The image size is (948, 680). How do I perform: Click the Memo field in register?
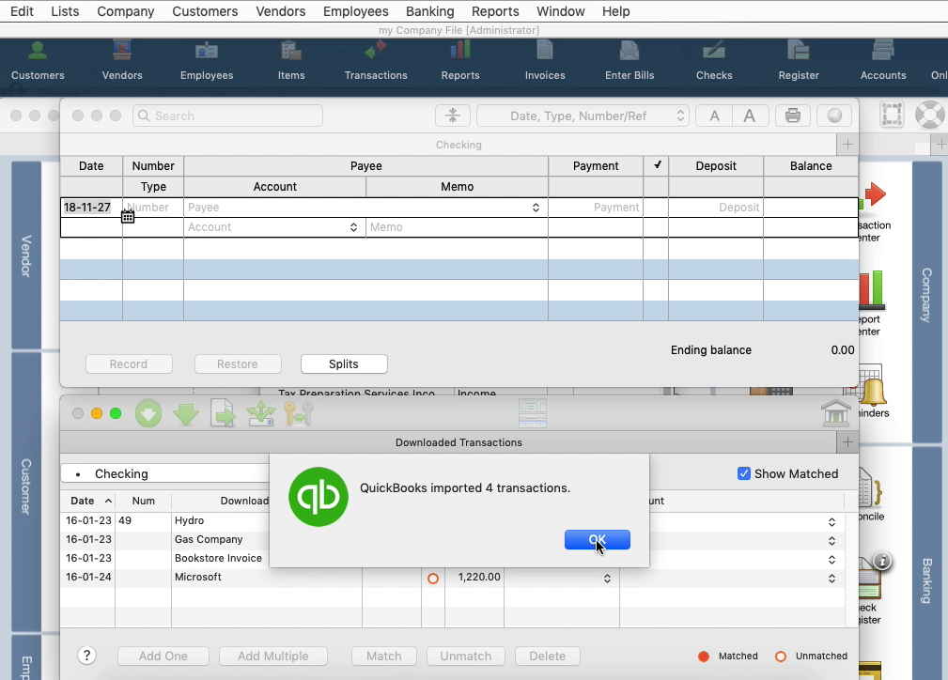457,227
